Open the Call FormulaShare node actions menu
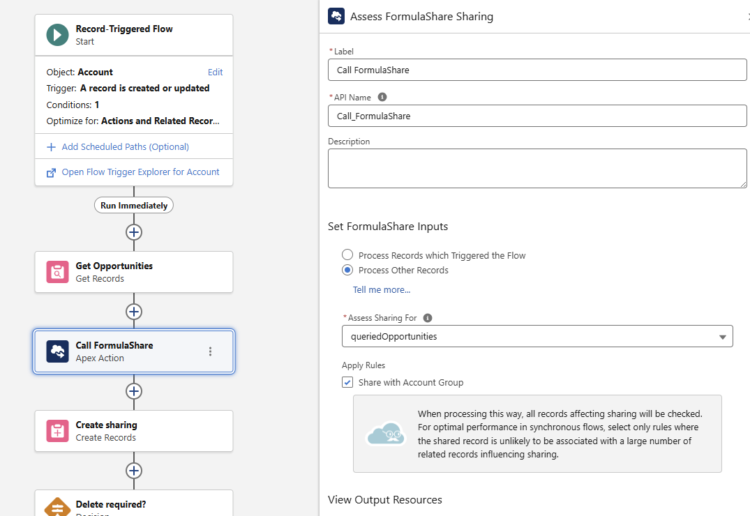750x516 pixels. 210,351
